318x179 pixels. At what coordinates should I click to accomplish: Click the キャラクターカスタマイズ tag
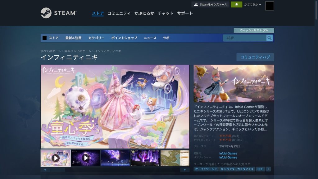tap(237, 169)
